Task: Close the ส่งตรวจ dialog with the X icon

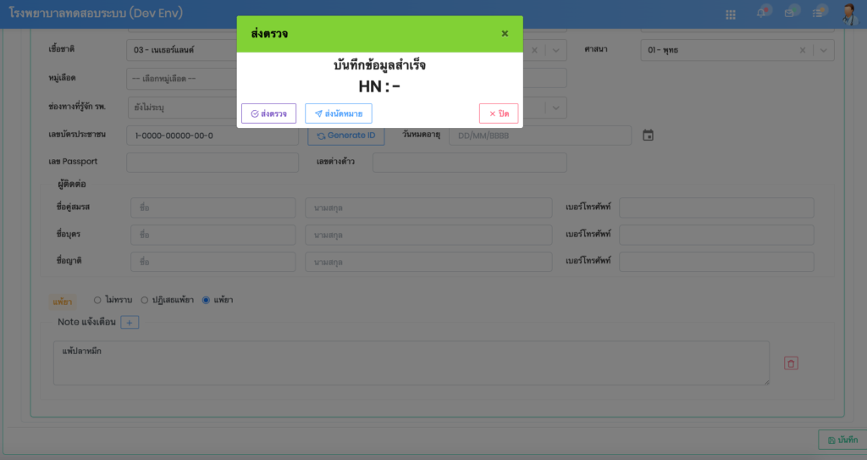Action: (x=505, y=34)
